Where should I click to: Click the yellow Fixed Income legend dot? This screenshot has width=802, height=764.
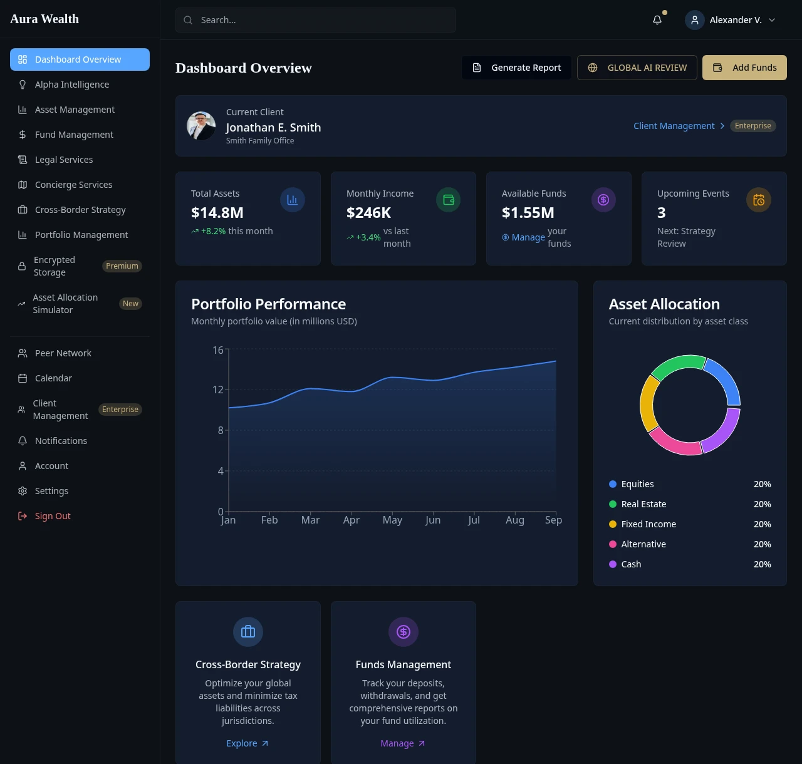point(613,524)
